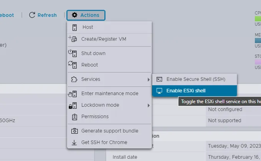The width and height of the screenshot is (261, 161).
Task: Click the Reboot arrows icon in menu
Action: coord(73,65)
